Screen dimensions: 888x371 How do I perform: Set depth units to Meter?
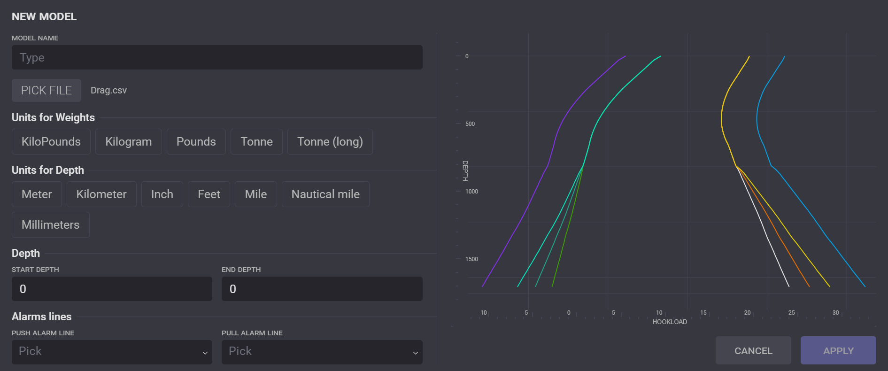(37, 194)
